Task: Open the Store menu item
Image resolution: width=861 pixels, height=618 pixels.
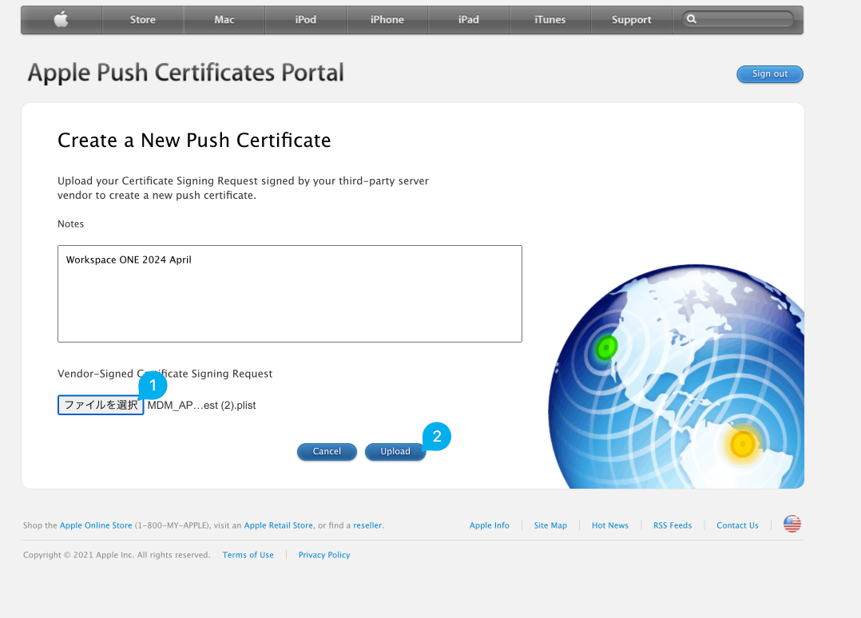Action: coord(143,20)
